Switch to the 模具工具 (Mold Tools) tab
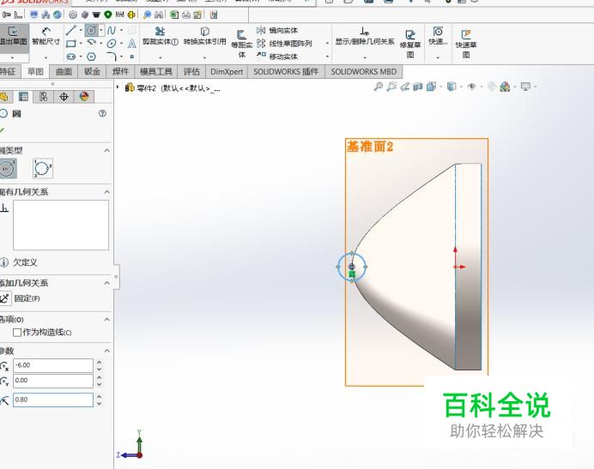This screenshot has height=469, width=594. [x=156, y=71]
